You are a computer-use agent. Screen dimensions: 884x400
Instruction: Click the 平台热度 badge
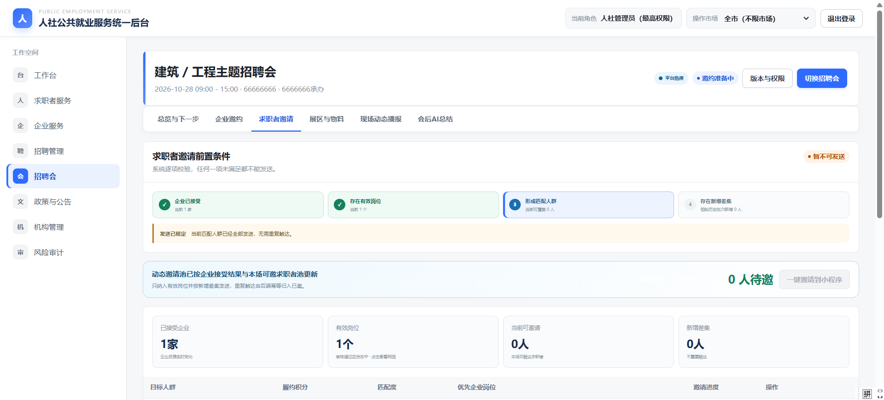[671, 78]
